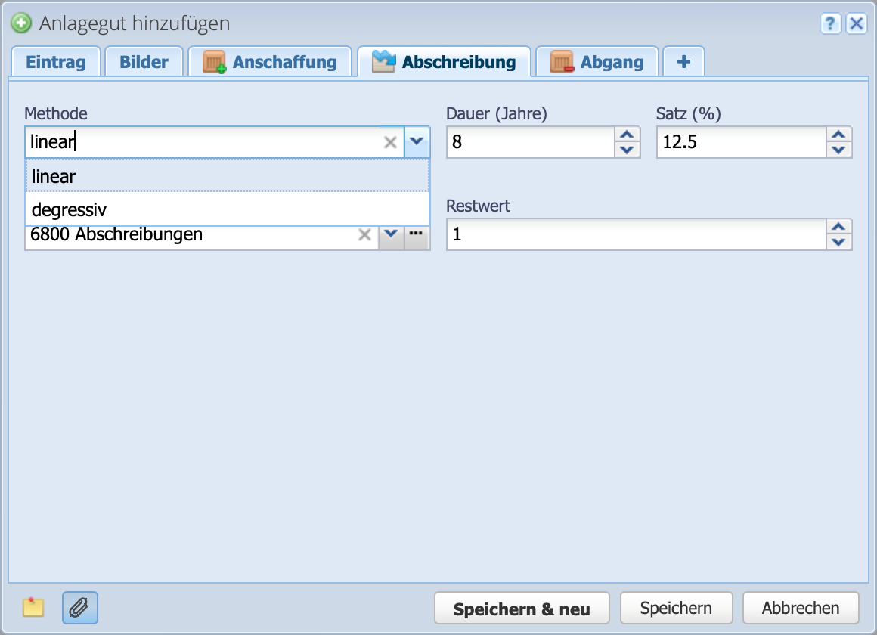Open the Methode dropdown arrow
This screenshot has width=877, height=635.
tap(417, 141)
